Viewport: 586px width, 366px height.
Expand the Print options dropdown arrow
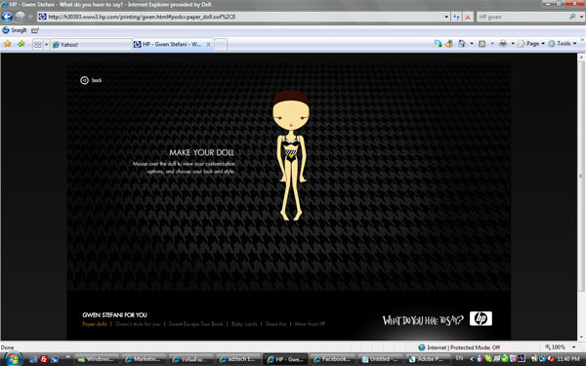pyautogui.click(x=513, y=44)
